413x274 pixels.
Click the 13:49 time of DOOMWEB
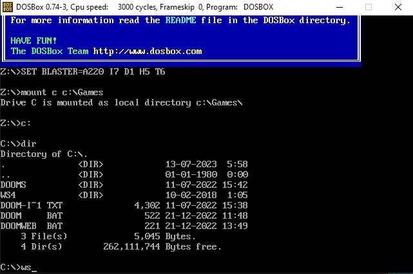click(x=235, y=226)
